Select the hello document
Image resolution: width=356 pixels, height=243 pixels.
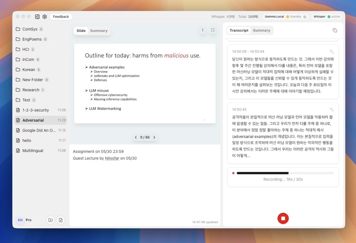click(40, 140)
